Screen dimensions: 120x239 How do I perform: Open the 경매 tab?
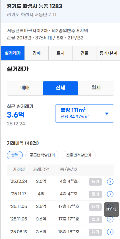pos(37,53)
